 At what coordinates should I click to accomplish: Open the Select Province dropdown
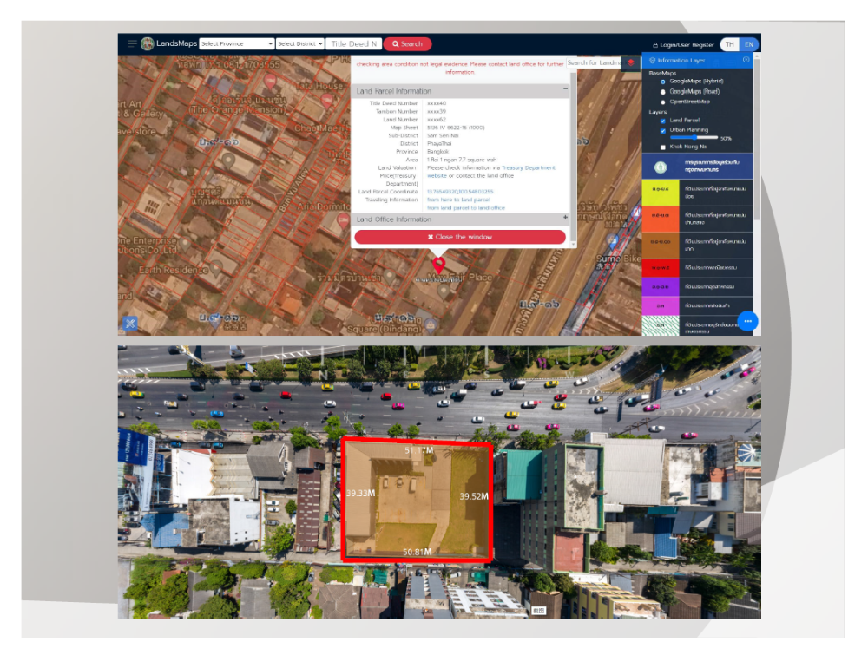[x=236, y=43]
